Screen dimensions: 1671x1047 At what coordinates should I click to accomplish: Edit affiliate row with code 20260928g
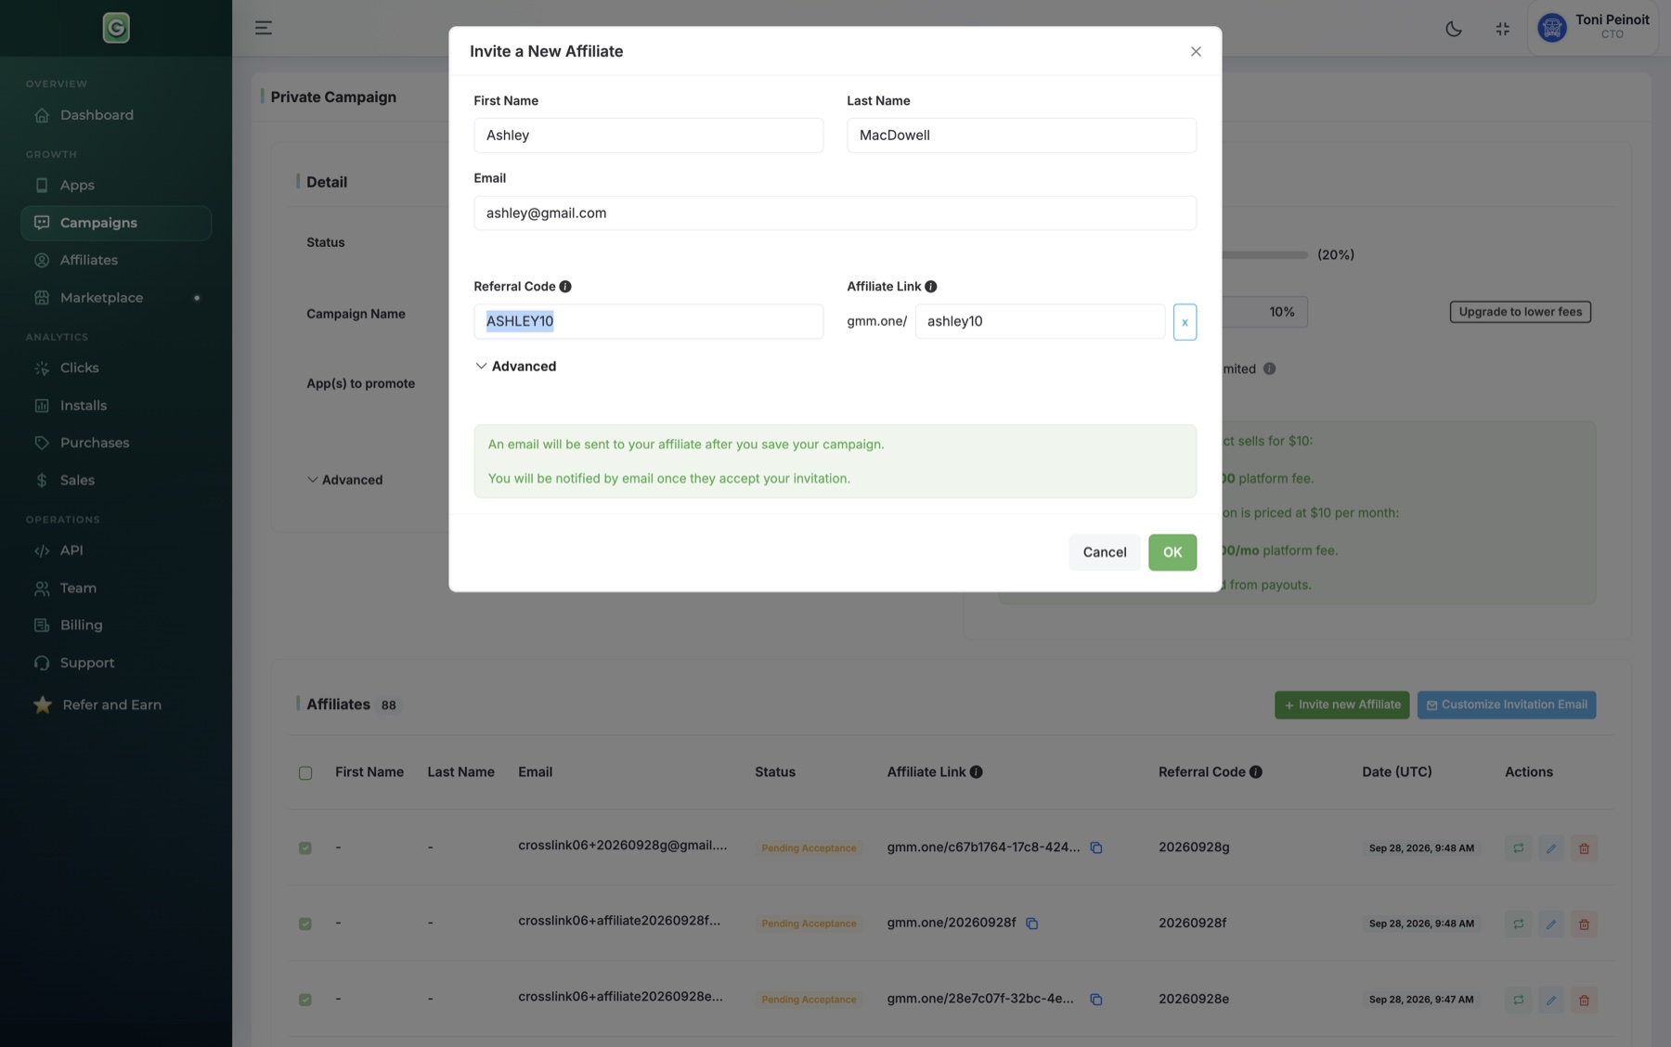coord(1550,848)
